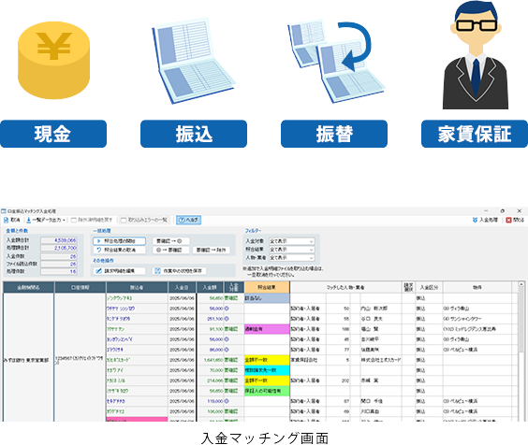Image resolution: width=528 pixels, height=445 pixels.
Task: Start matching with 照合処理の開始 button
Action: [x=119, y=241]
